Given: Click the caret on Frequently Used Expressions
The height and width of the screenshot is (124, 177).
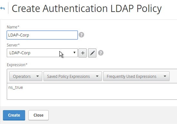Looking at the screenshot, I should (165, 76).
